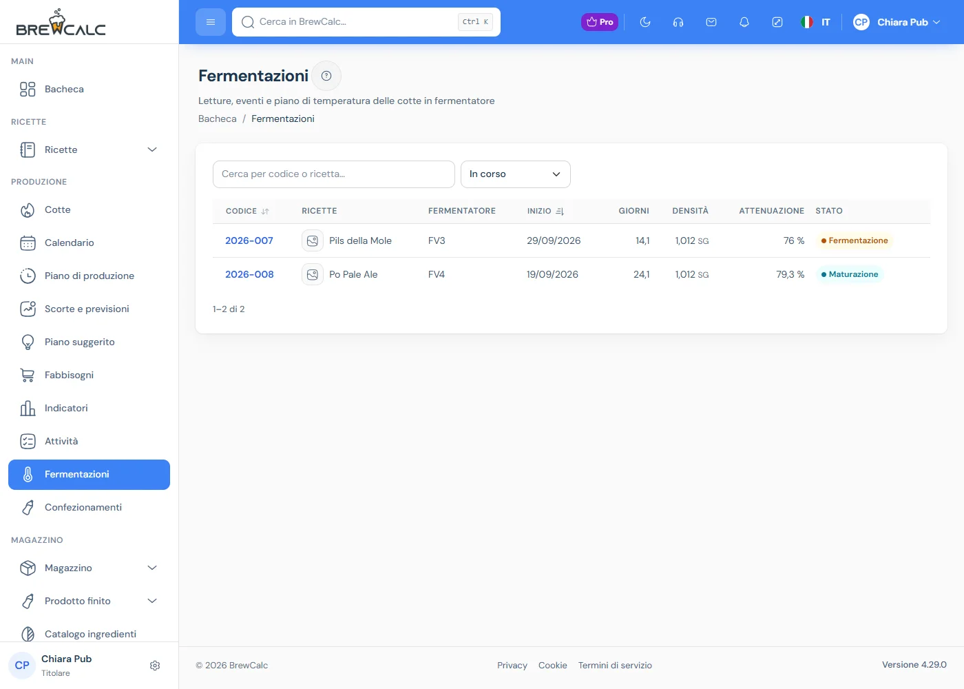Open notifications bell icon

[x=744, y=22]
